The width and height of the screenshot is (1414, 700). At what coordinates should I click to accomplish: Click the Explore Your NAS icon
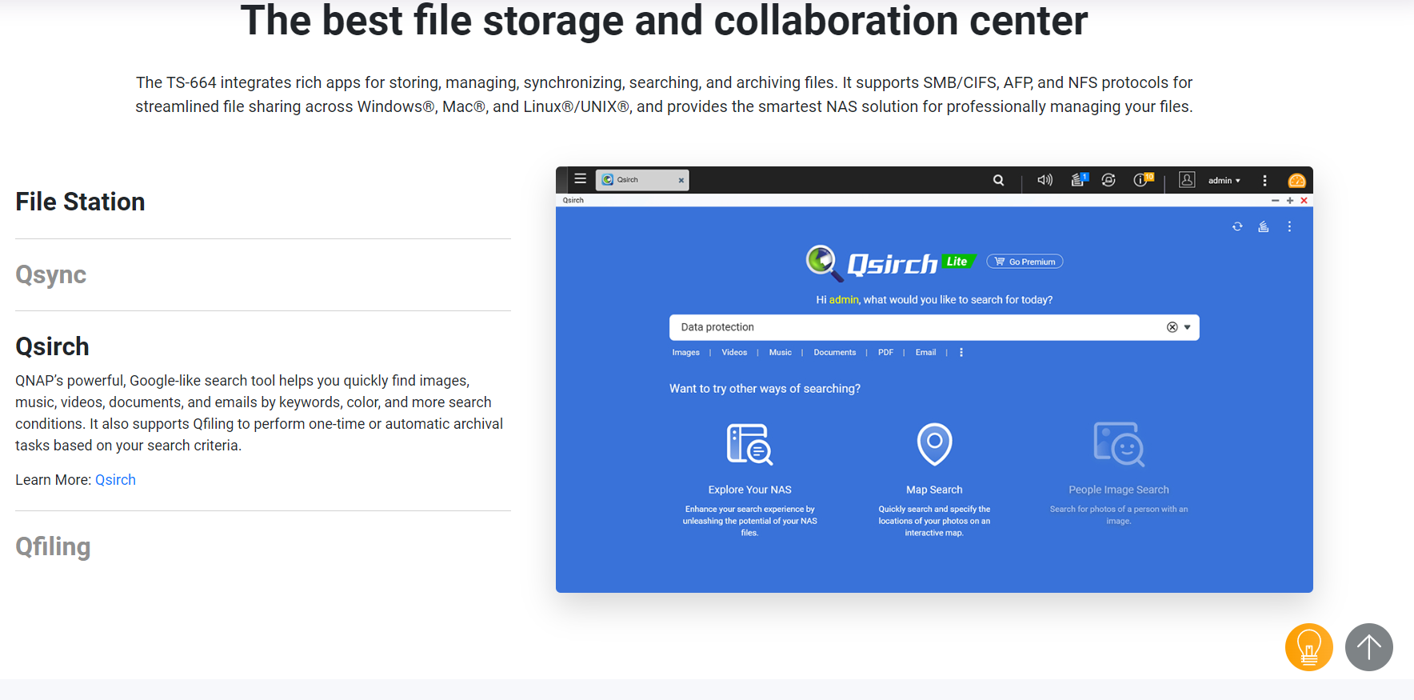click(x=749, y=444)
